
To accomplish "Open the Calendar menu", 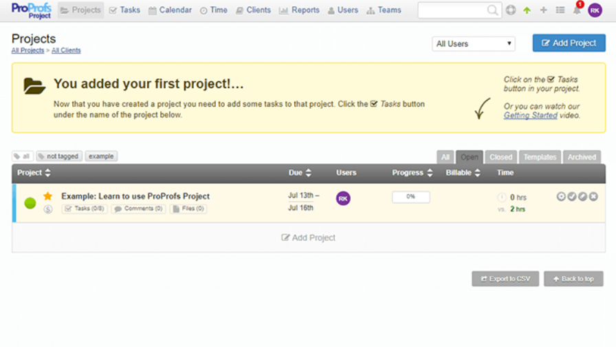I will point(170,10).
